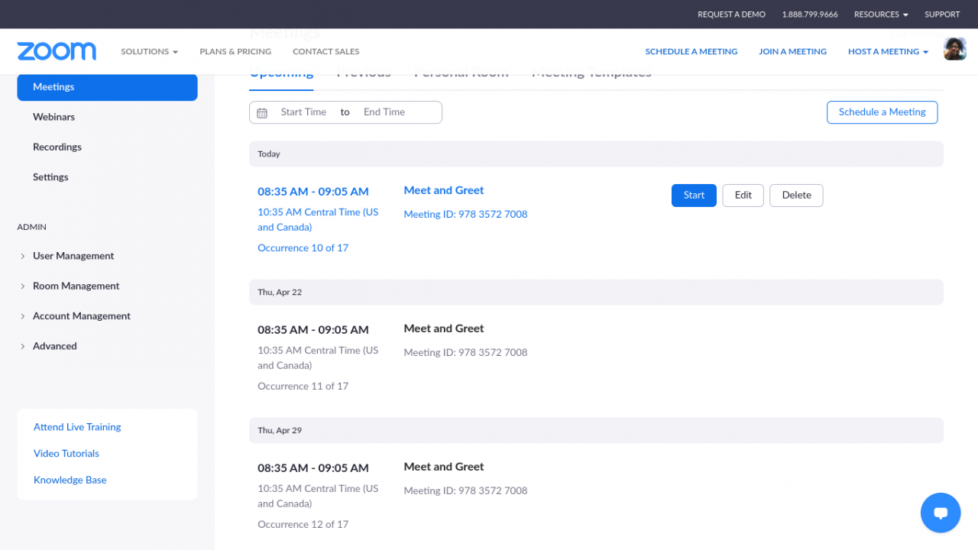Open Attend Live Training link

77,427
